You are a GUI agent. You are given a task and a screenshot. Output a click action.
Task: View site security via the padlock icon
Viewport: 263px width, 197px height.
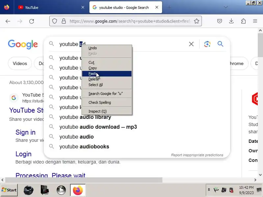[x=64, y=21]
